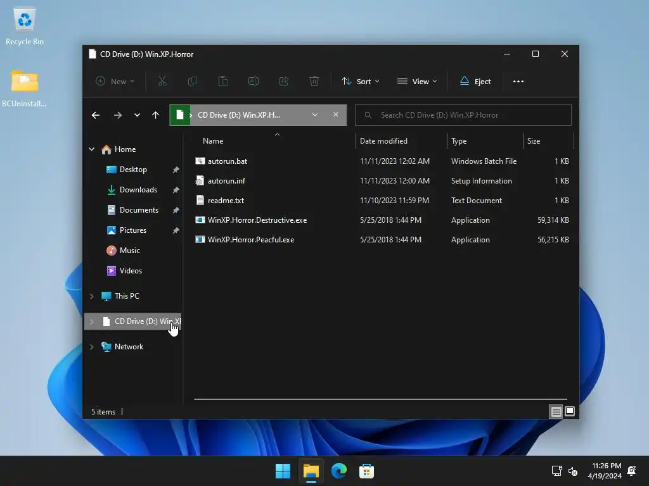Click the 11/10/2023 11:59 PM date cell
The height and width of the screenshot is (486, 649).
pos(394,201)
